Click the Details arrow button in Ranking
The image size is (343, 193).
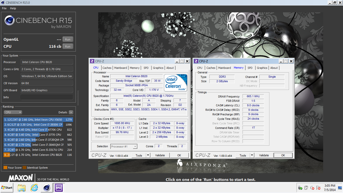point(71,112)
